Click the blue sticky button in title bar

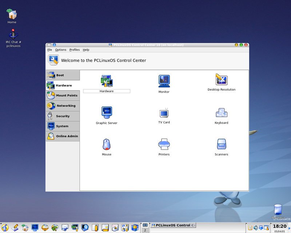(x=54, y=45)
